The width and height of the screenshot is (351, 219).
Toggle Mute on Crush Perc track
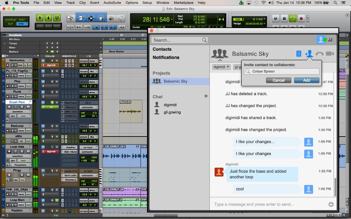click(28, 107)
